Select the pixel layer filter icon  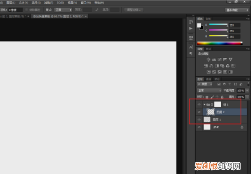pyautogui.click(x=219, y=84)
